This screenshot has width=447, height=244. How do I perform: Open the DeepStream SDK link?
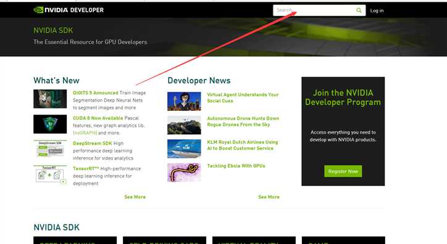(93, 144)
